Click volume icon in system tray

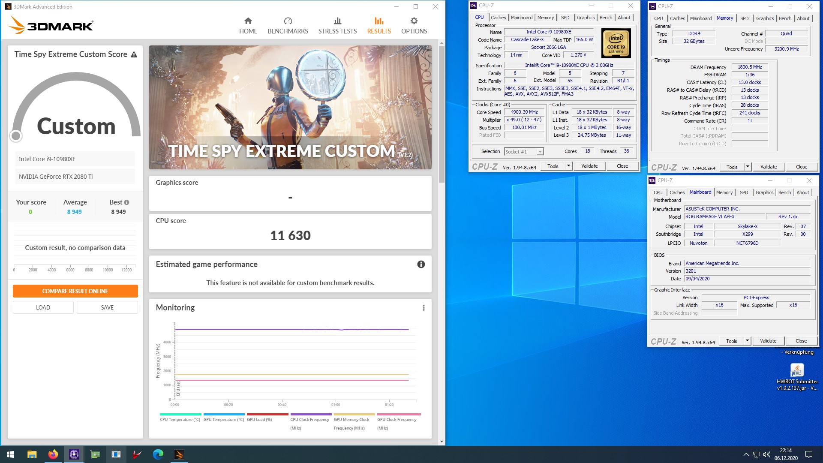[x=767, y=454]
